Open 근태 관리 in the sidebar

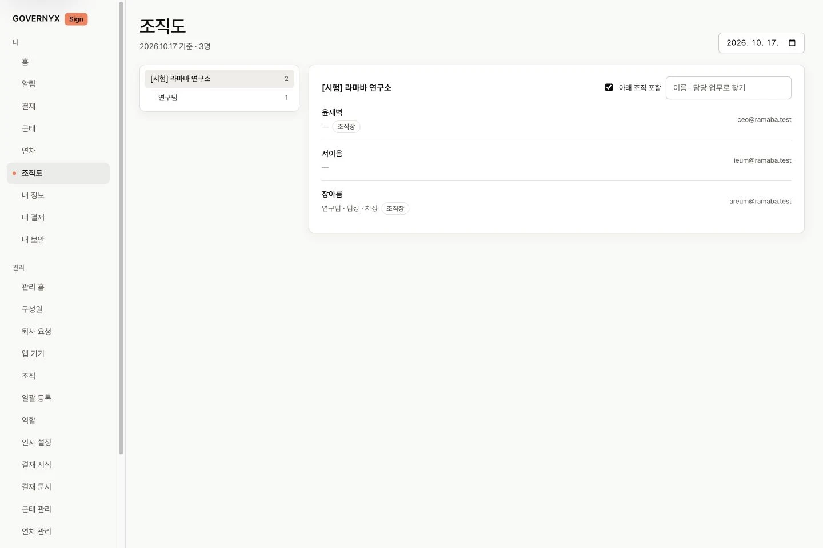click(x=58, y=509)
